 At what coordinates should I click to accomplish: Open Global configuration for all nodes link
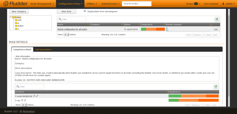72,29
